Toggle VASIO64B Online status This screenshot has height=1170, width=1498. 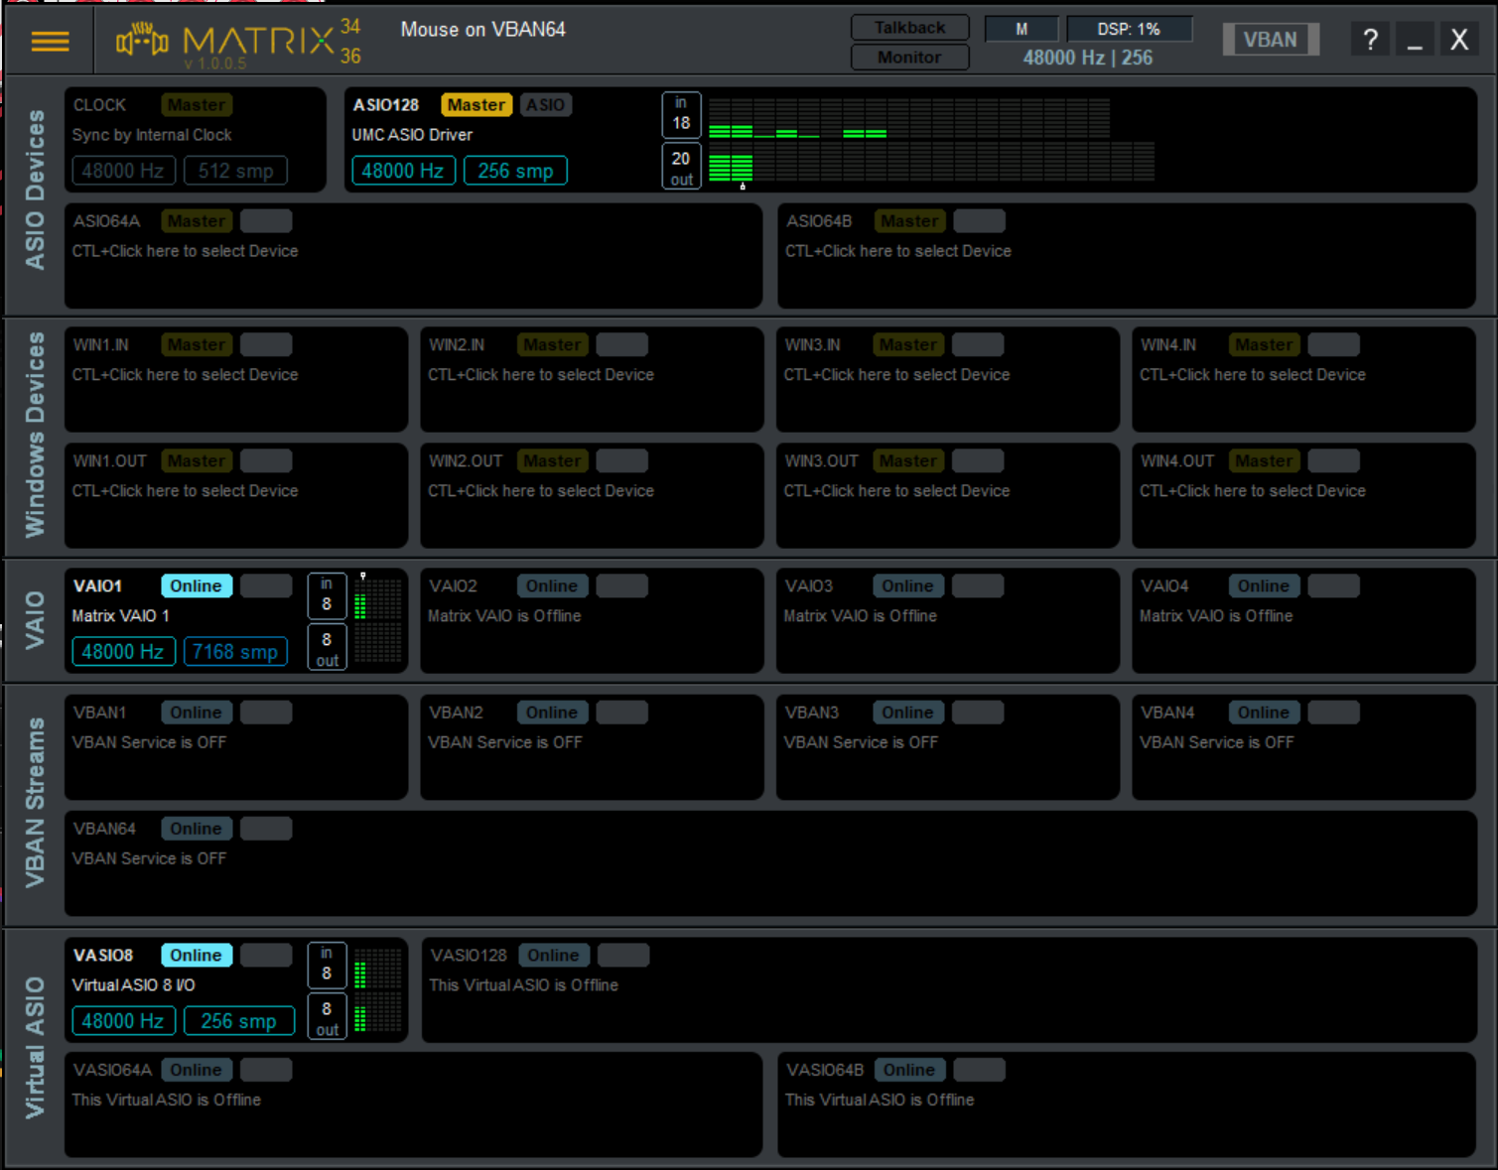(x=909, y=1070)
